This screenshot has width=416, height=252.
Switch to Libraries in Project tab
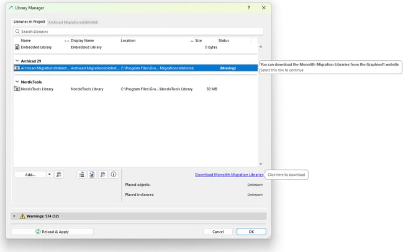point(29,22)
